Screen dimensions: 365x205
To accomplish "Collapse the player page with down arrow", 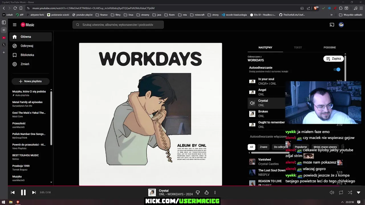I will tap(359, 192).
